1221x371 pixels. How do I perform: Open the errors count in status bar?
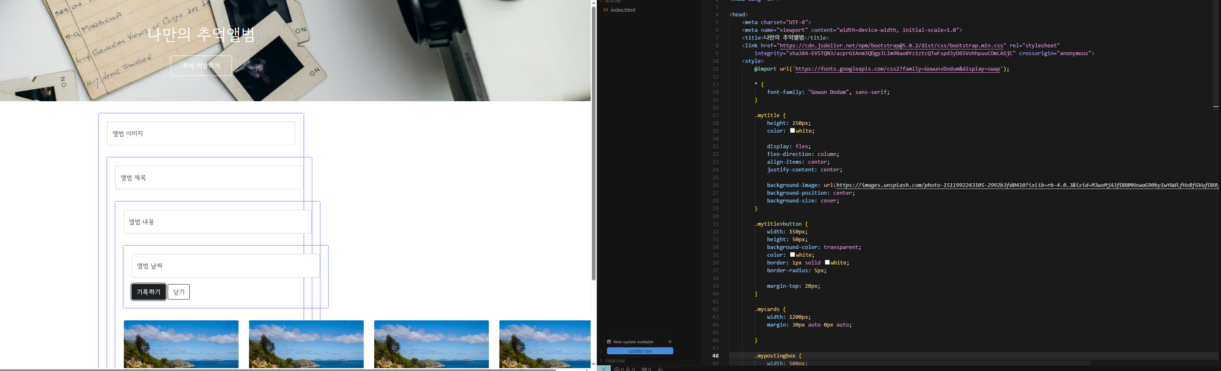pos(618,369)
